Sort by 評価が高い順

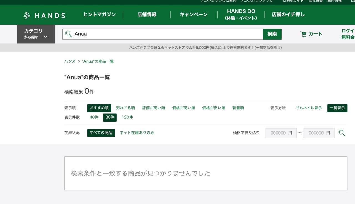tap(154, 108)
